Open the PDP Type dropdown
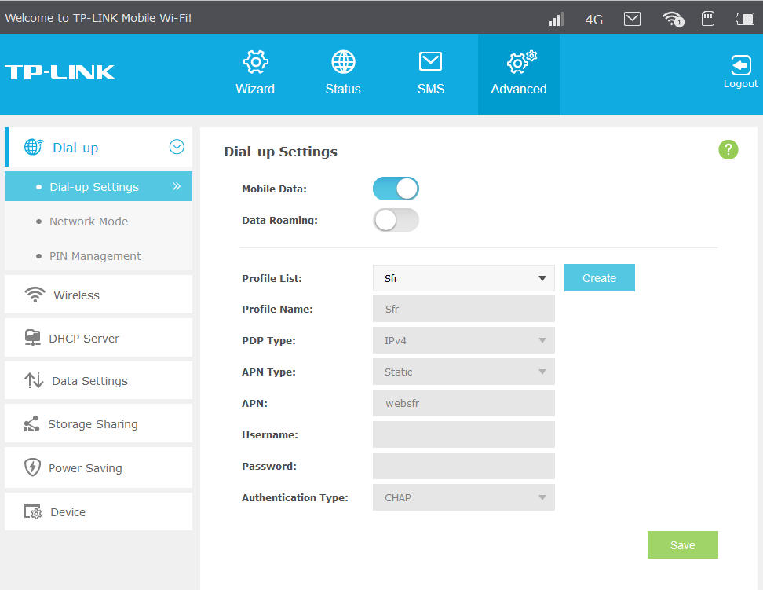This screenshot has width=763, height=590. point(463,340)
